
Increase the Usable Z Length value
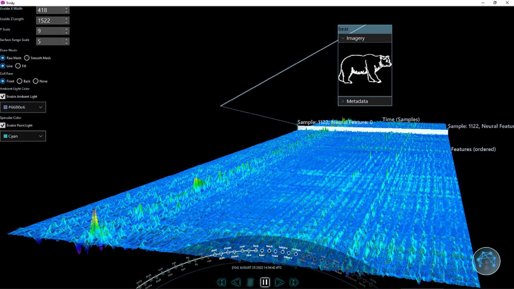tap(66, 19)
